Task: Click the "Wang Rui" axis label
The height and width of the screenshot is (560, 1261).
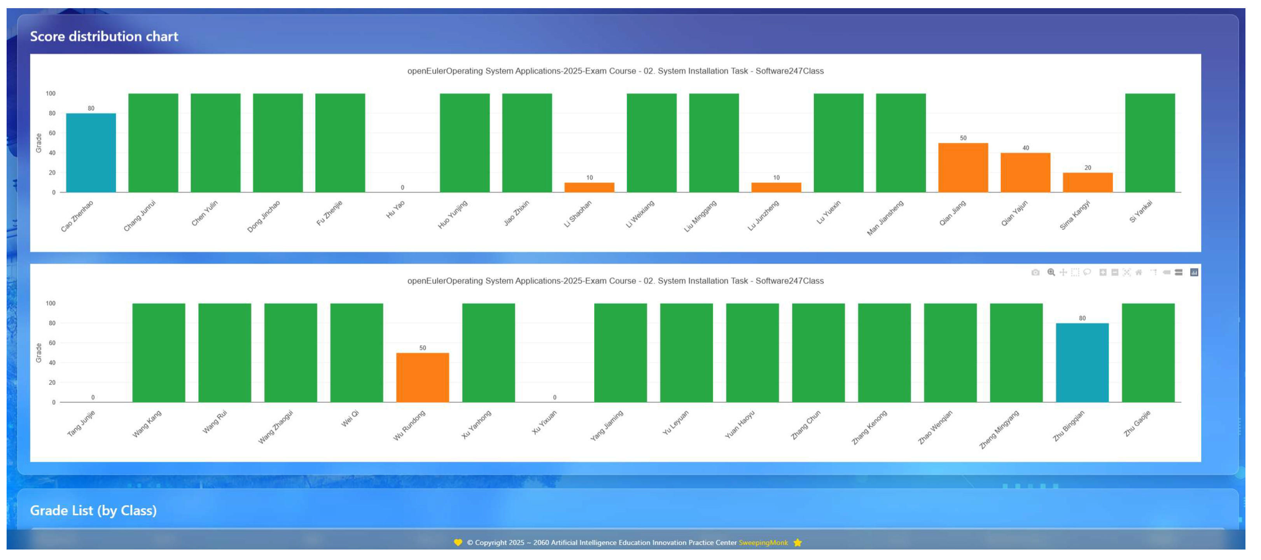Action: point(215,422)
